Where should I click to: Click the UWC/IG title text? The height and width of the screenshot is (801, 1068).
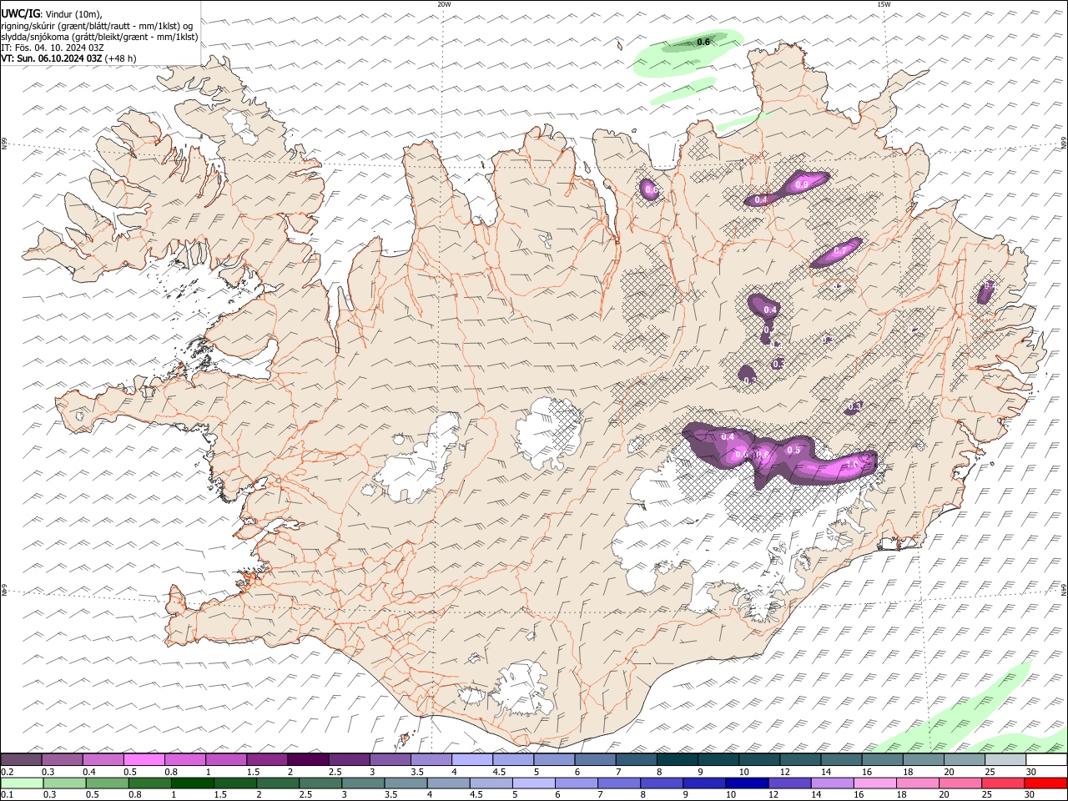point(21,13)
